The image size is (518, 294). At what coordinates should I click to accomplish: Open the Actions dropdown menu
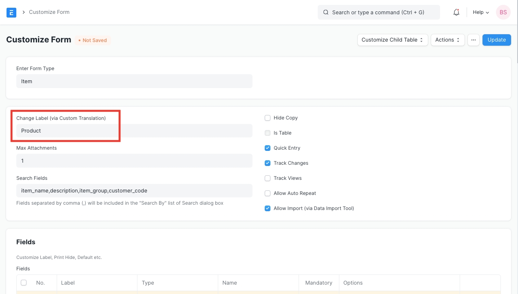(447, 40)
